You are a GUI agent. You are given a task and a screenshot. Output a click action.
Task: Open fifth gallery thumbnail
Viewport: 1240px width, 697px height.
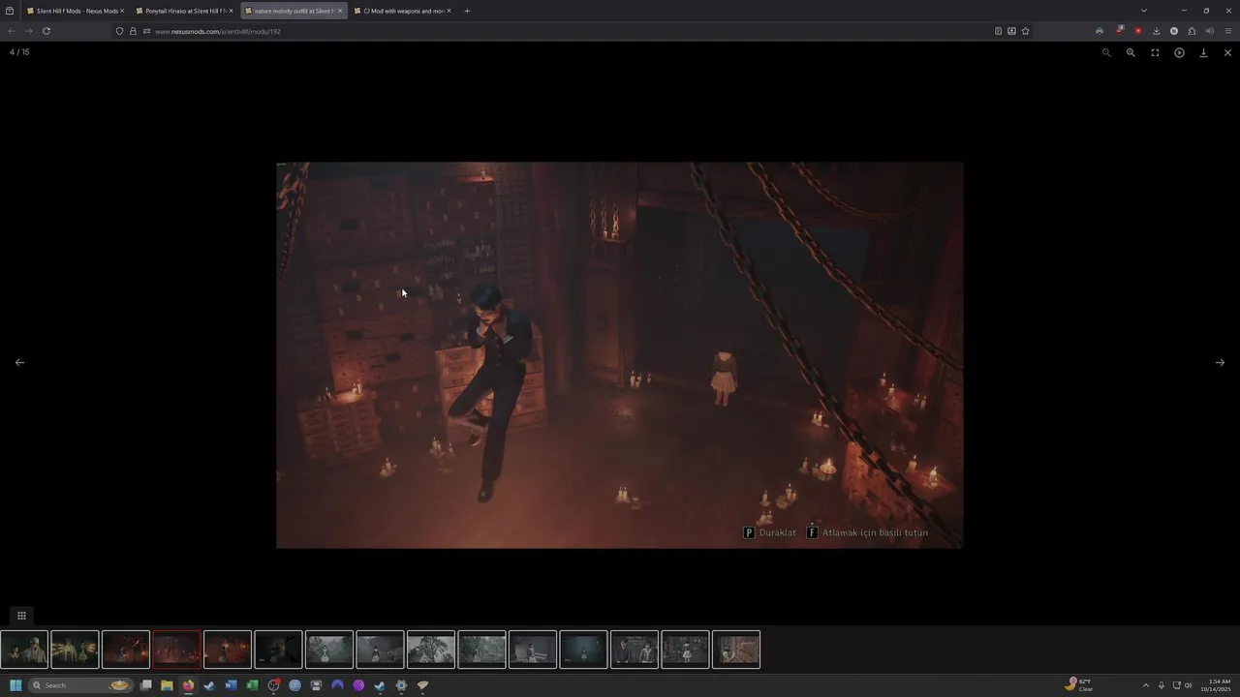228,650
